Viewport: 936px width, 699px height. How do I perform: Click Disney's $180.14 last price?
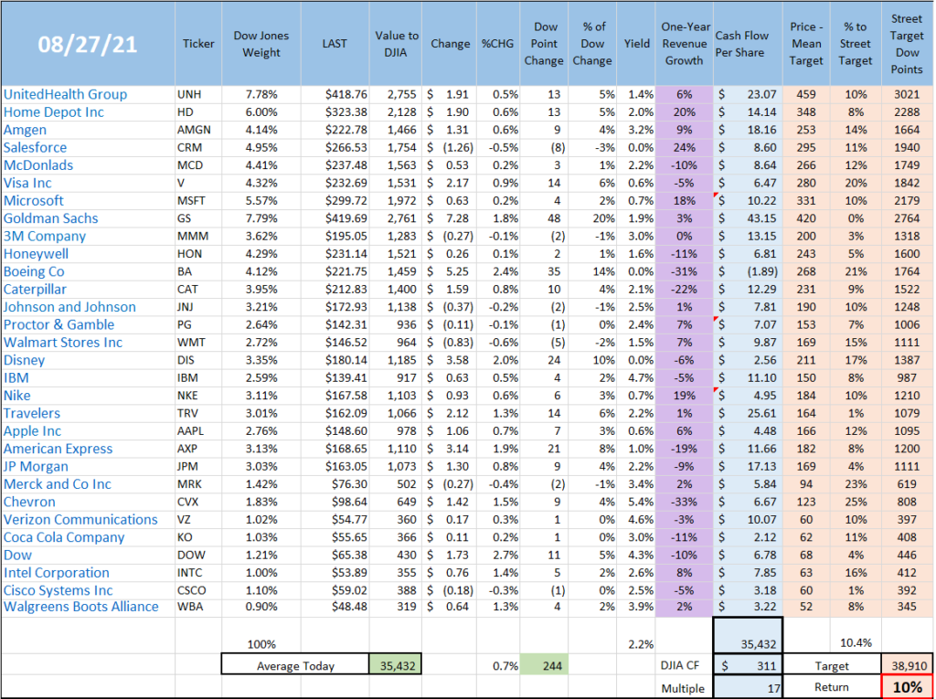[x=335, y=360]
